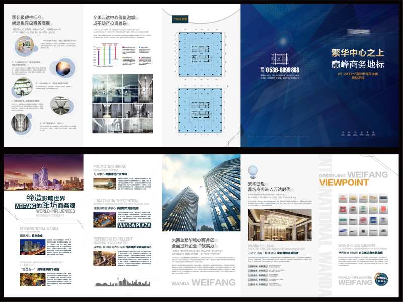Image resolution: width=403 pixels, height=302 pixels.
Task: Click the "WANDA WEIFANG" footer text
Action: (204, 283)
